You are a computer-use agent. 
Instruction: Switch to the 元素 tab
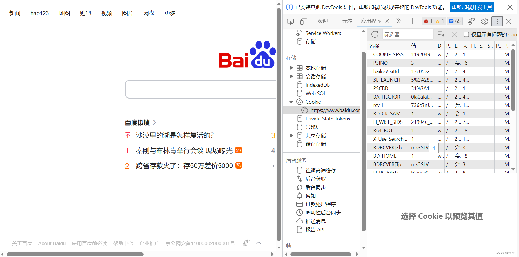click(347, 21)
